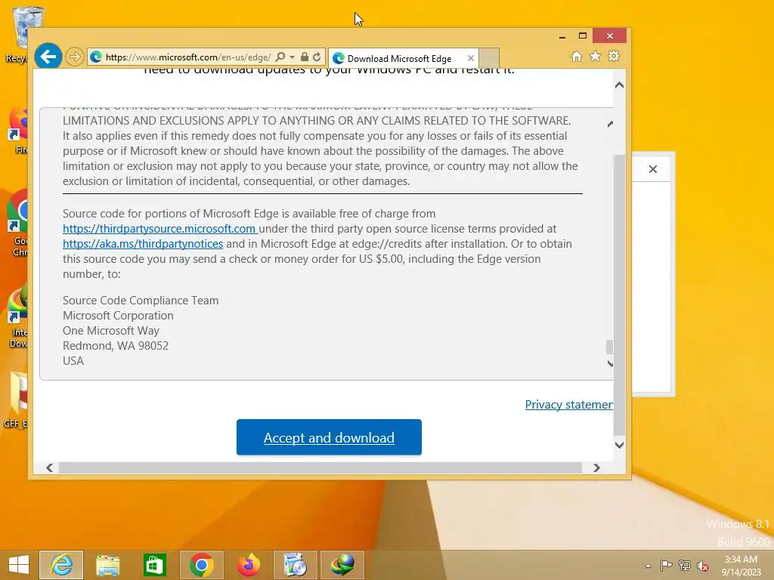Screen dimensions: 774x580
Task: Click the license box scrollbar thumb
Action: (610, 347)
